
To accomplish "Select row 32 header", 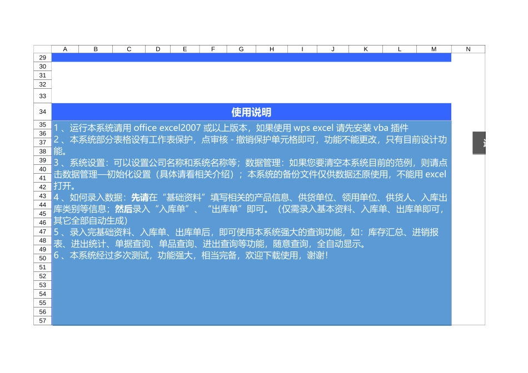I will 42,84.
